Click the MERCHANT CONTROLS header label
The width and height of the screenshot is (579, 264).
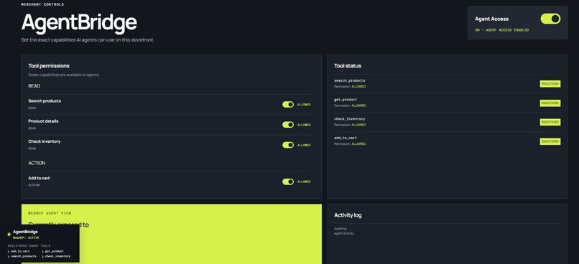(42, 4)
